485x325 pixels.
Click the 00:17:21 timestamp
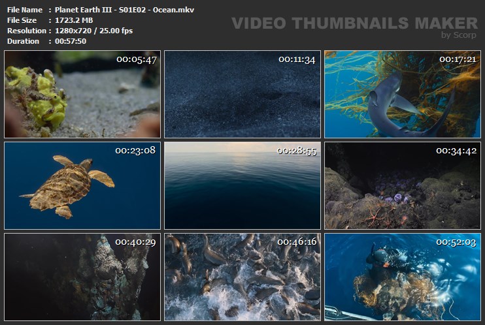[458, 59]
